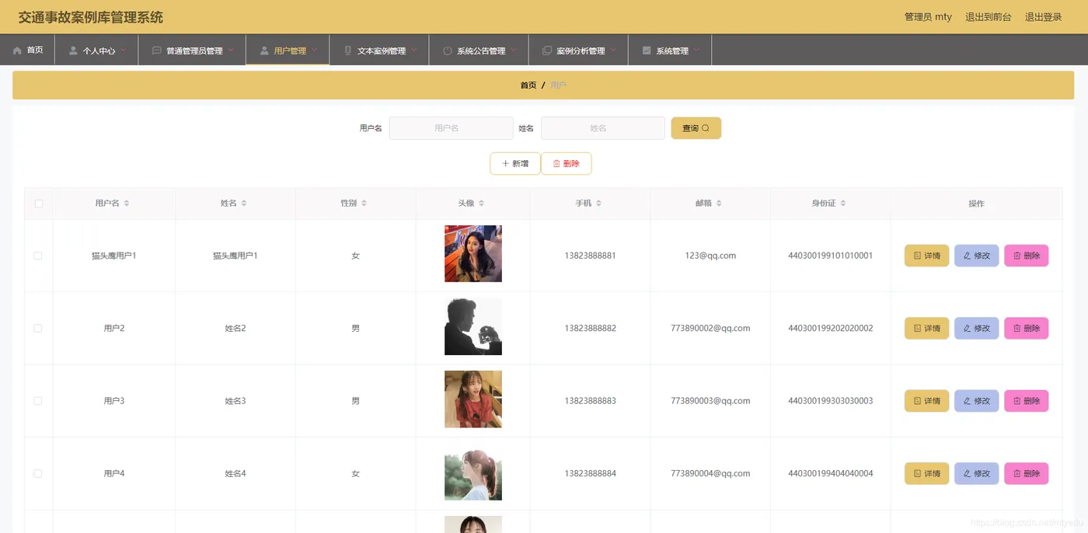Check the row for 用户4
Screen dimensions: 1088x533
coord(38,473)
